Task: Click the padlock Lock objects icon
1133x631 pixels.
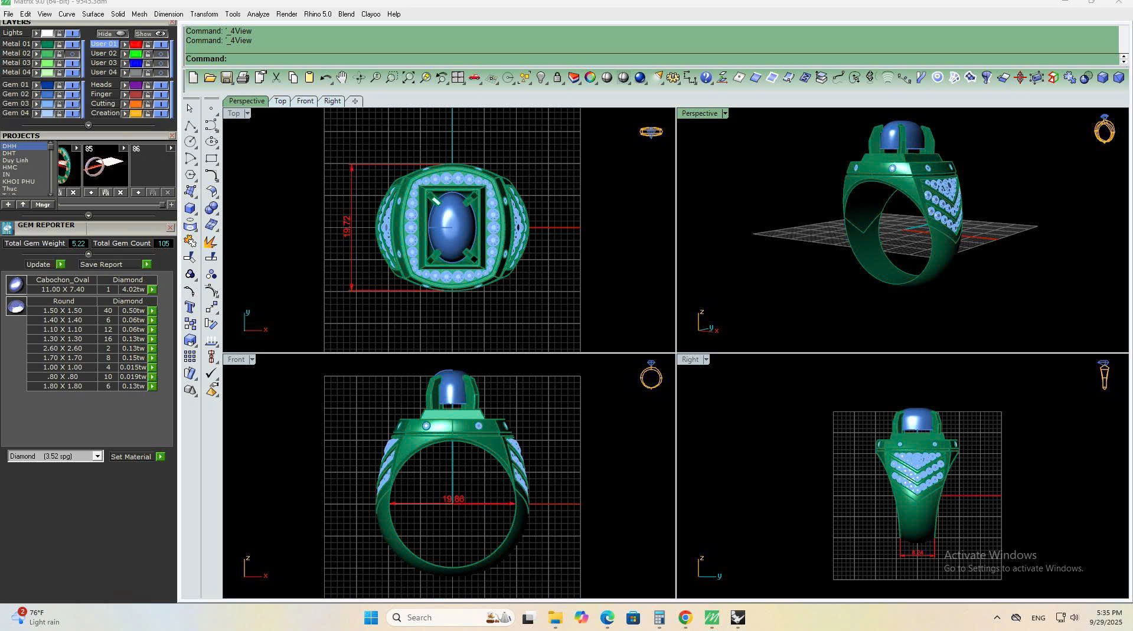Action: 557,78
